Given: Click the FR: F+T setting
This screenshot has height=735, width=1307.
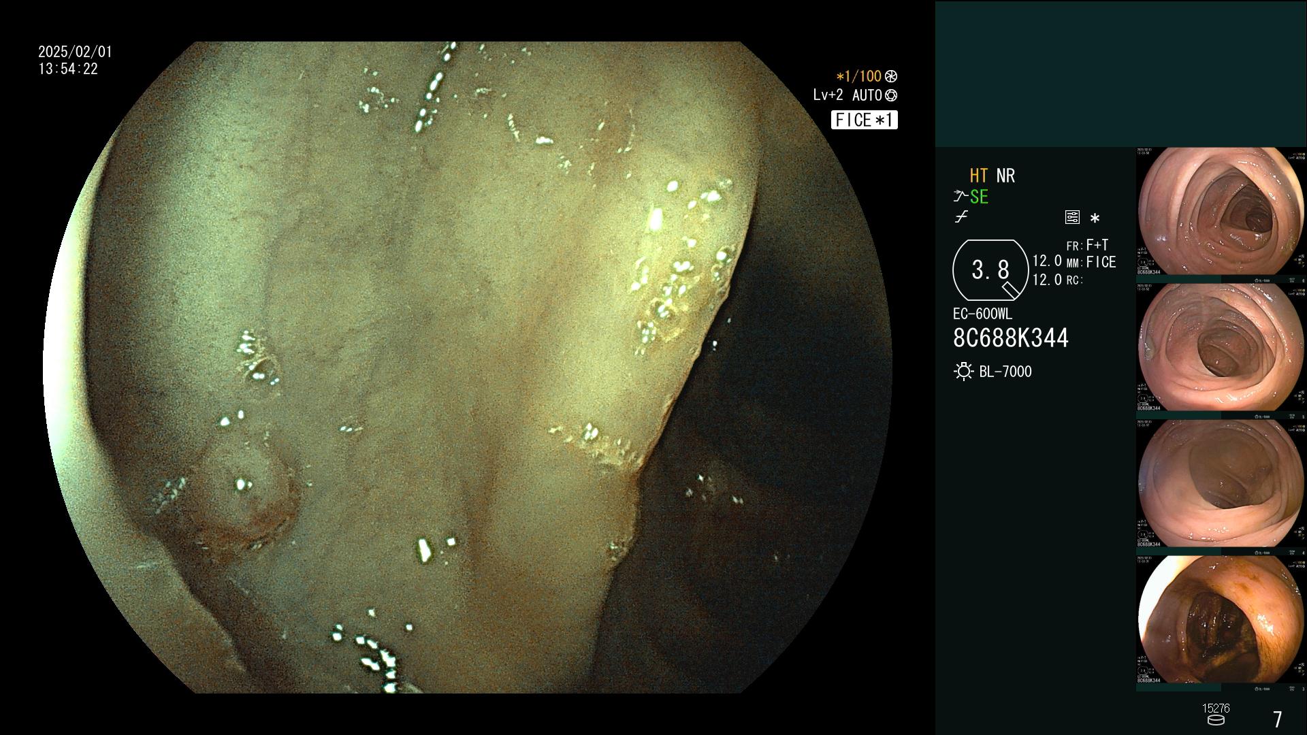Looking at the screenshot, I should (1087, 245).
